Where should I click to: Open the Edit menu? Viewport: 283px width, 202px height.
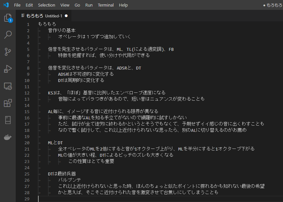tap(29, 5)
